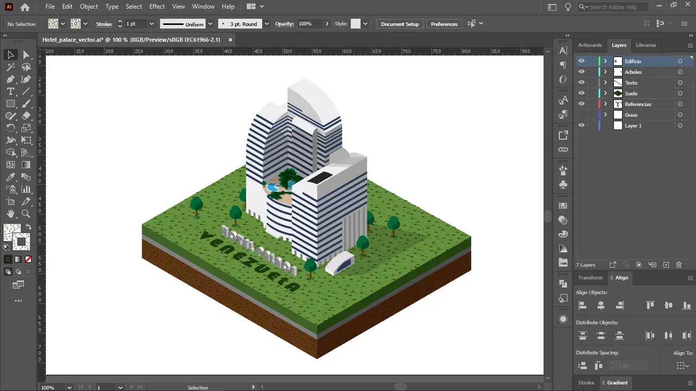Go to the Home screen icon
The height and width of the screenshot is (391, 696).
click(x=24, y=7)
